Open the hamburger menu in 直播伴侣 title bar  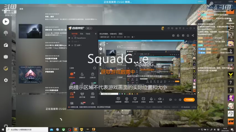(183, 28)
